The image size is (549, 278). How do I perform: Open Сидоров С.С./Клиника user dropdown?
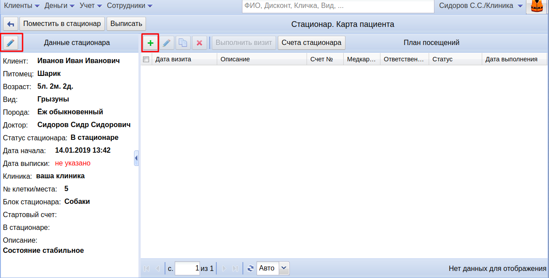click(x=481, y=6)
